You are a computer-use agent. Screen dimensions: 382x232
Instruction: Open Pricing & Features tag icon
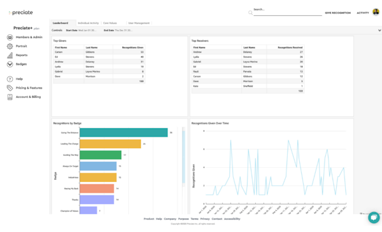point(10,88)
